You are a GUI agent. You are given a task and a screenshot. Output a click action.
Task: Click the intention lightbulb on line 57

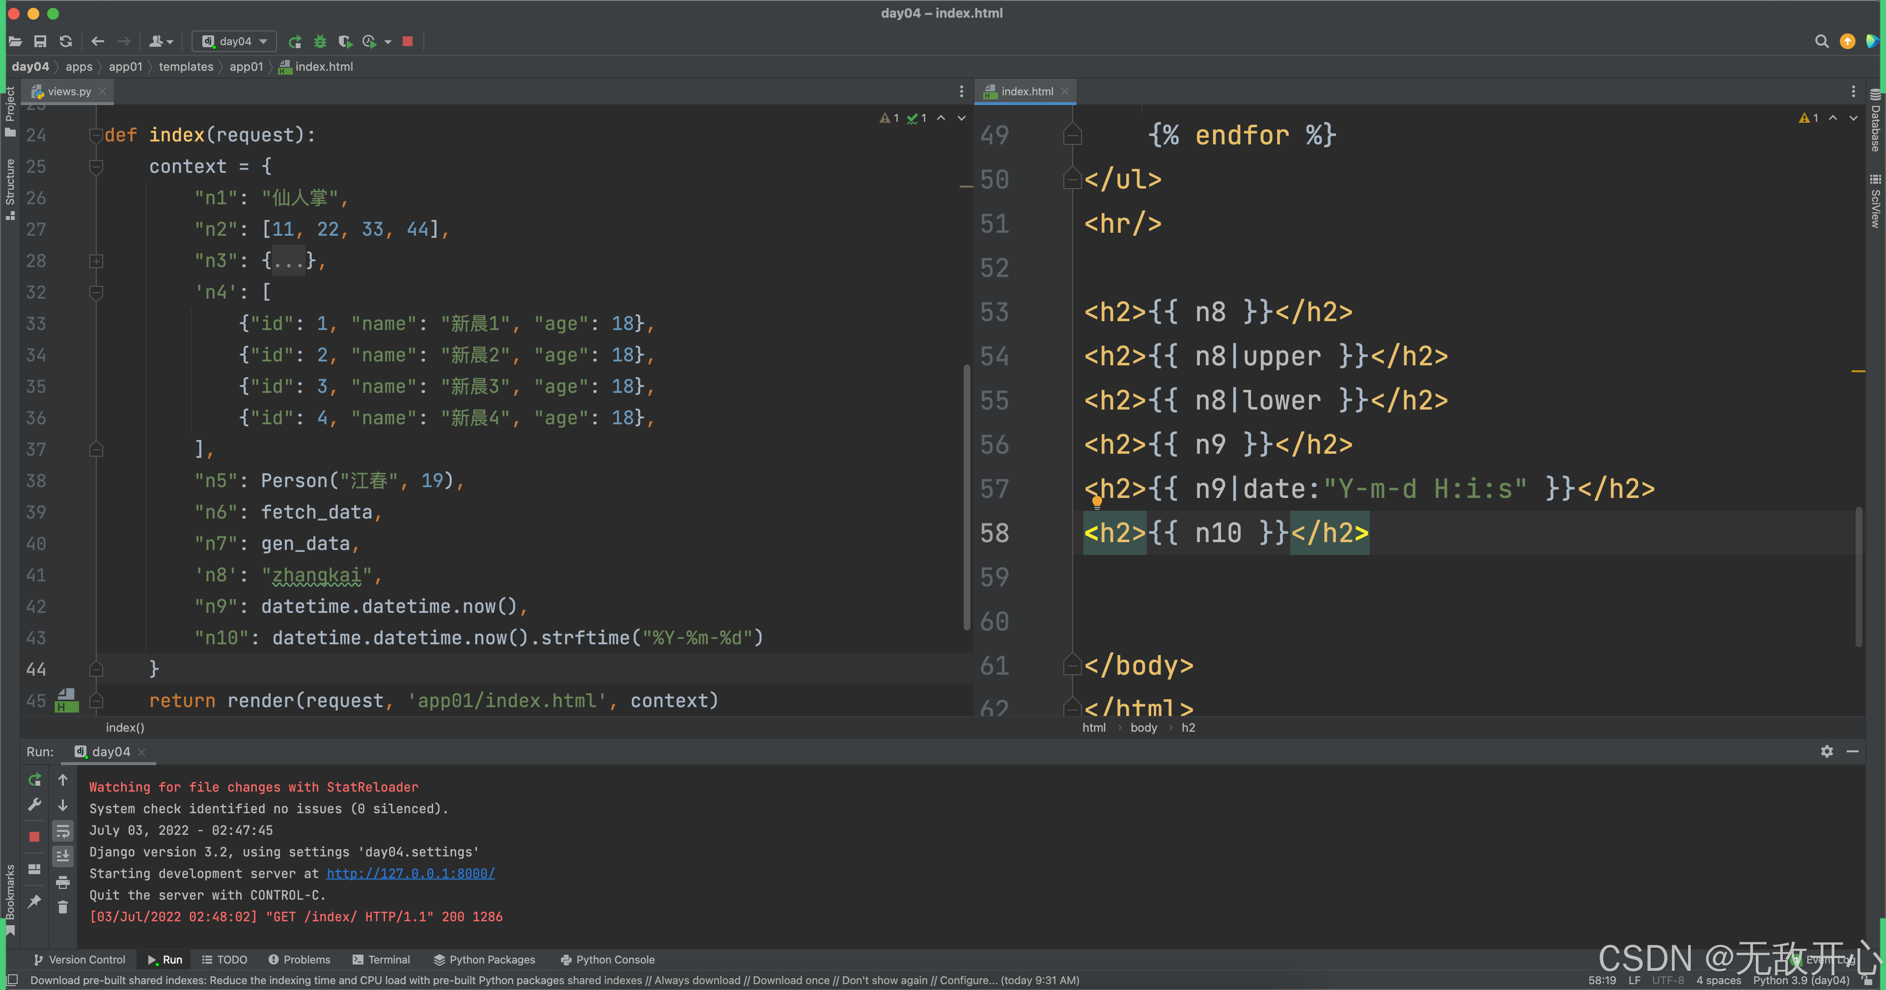1097,501
